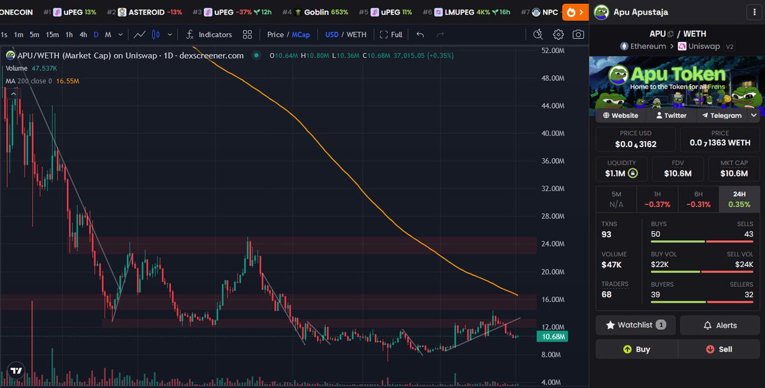
Task: Set timeframe to 5m
Action: click(x=34, y=34)
